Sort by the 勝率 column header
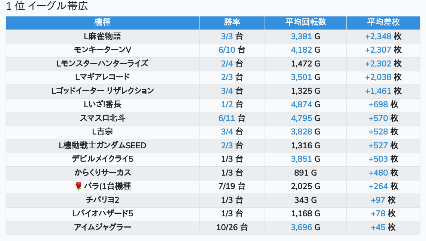The height and width of the screenshot is (241, 426). pyautogui.click(x=232, y=22)
